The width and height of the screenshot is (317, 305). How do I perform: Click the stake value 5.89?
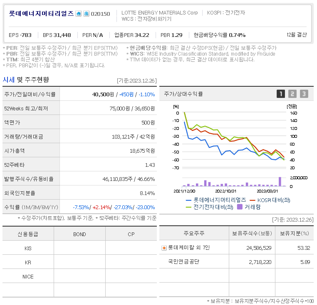305,262
